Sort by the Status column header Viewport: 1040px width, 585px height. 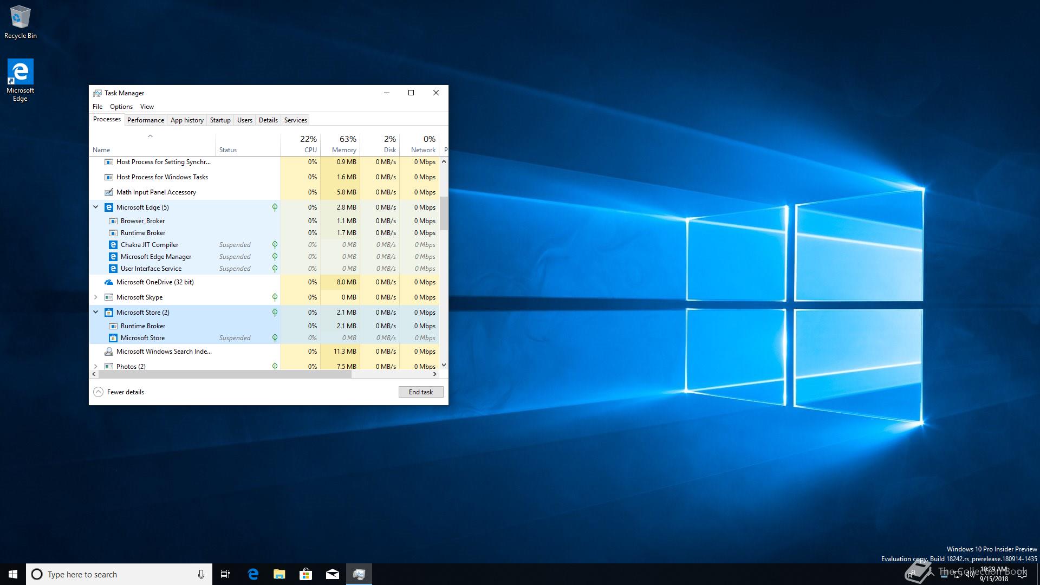(x=248, y=145)
